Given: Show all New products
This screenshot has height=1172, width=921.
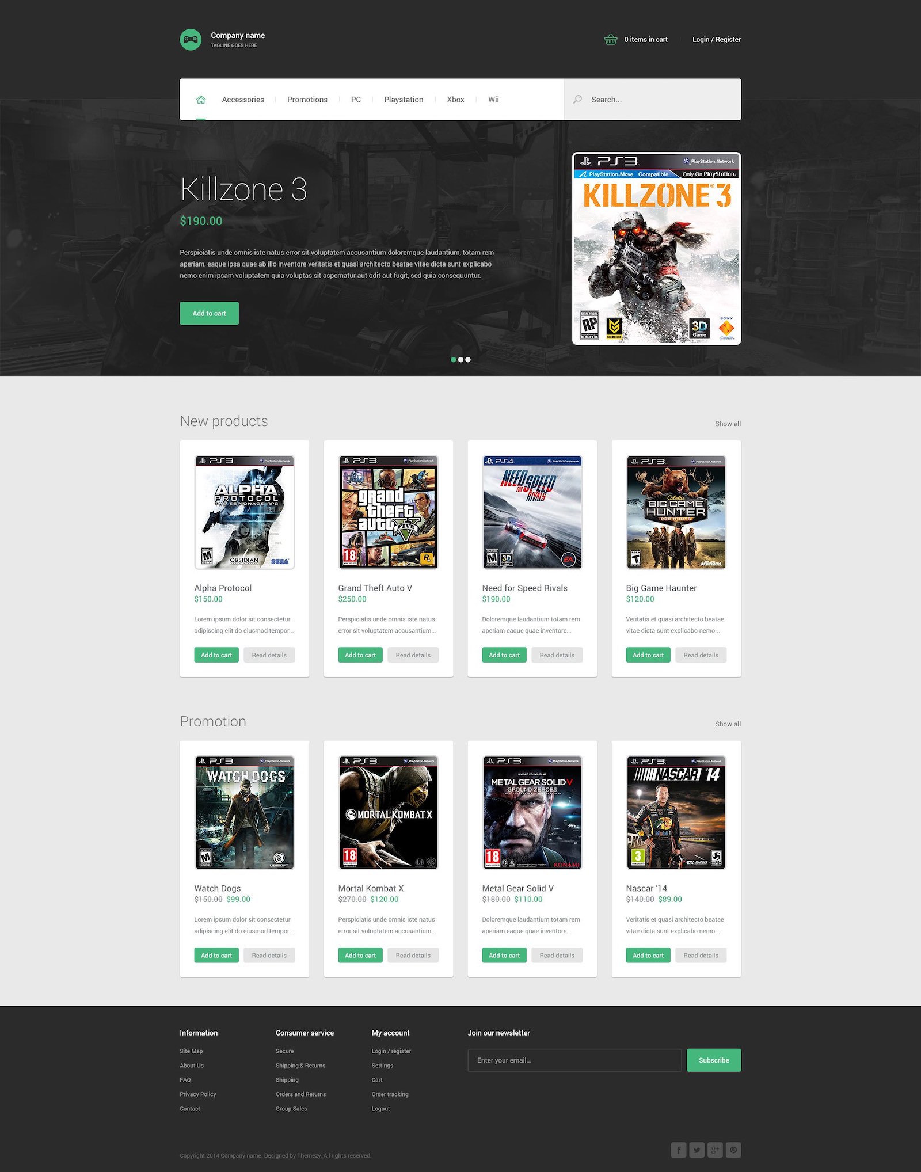Looking at the screenshot, I should pos(728,424).
